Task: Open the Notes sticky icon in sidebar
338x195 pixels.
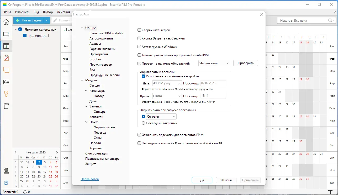Action: coord(6,70)
